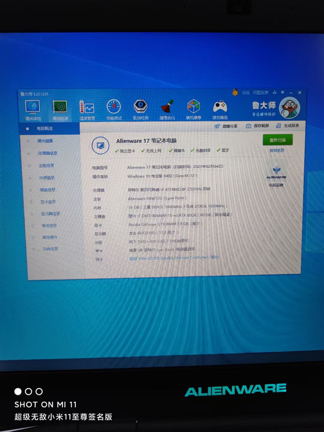324x432 pixels.
Task: Open 显示器信息 in the sidebar
Action: pos(50,214)
